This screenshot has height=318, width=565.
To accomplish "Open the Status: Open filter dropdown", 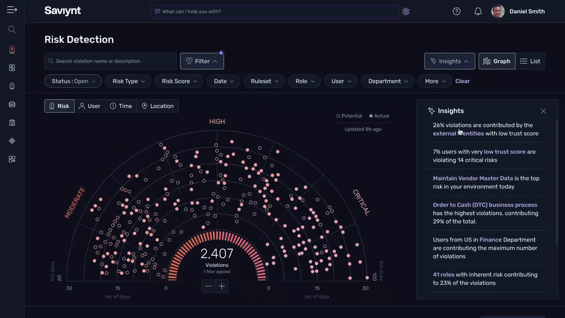I will [73, 81].
